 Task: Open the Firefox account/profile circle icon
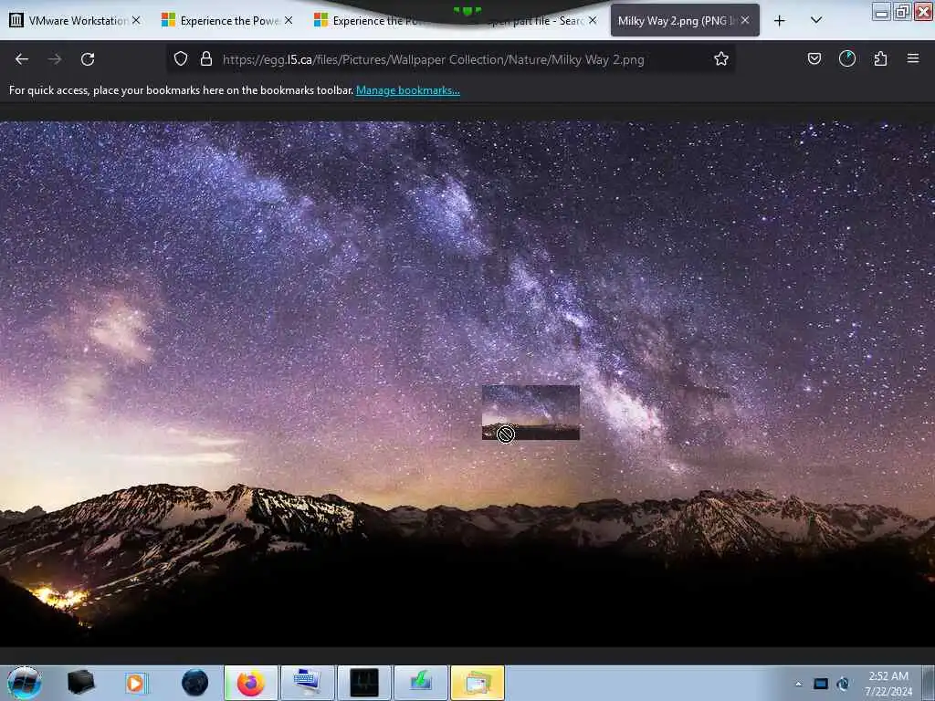847,58
